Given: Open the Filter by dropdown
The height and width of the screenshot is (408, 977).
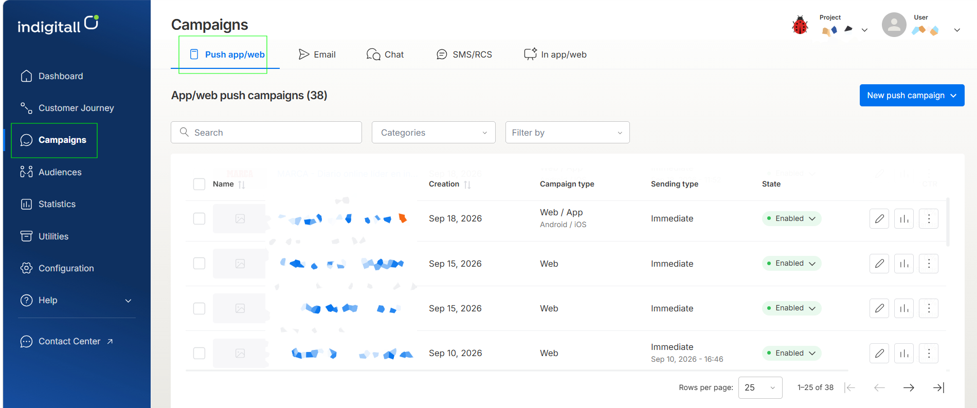Looking at the screenshot, I should tap(567, 133).
